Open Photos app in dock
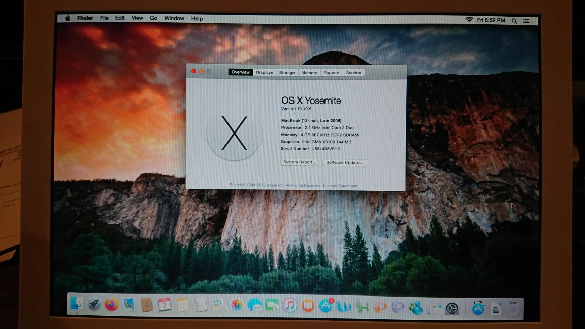 [237, 306]
